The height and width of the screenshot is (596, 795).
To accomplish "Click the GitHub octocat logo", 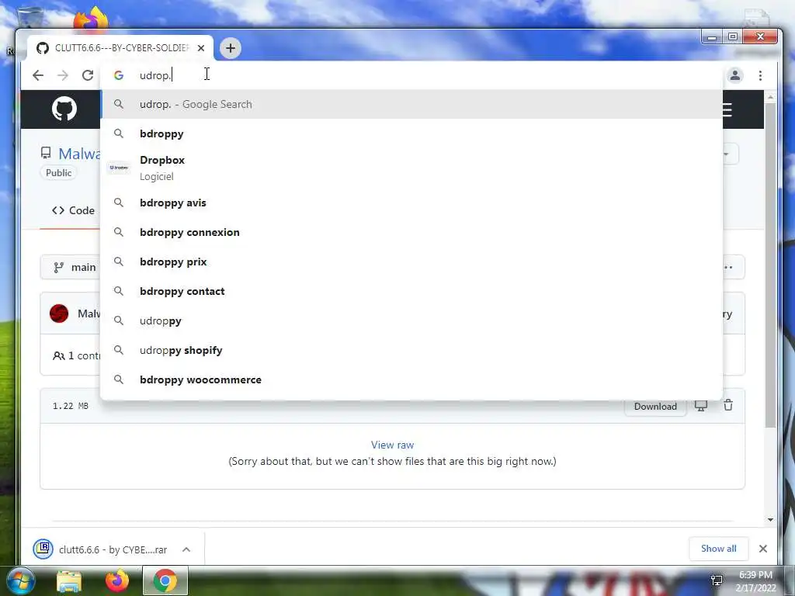I will (x=64, y=109).
